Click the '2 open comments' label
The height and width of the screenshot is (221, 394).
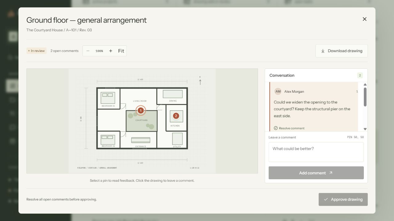(x=64, y=51)
